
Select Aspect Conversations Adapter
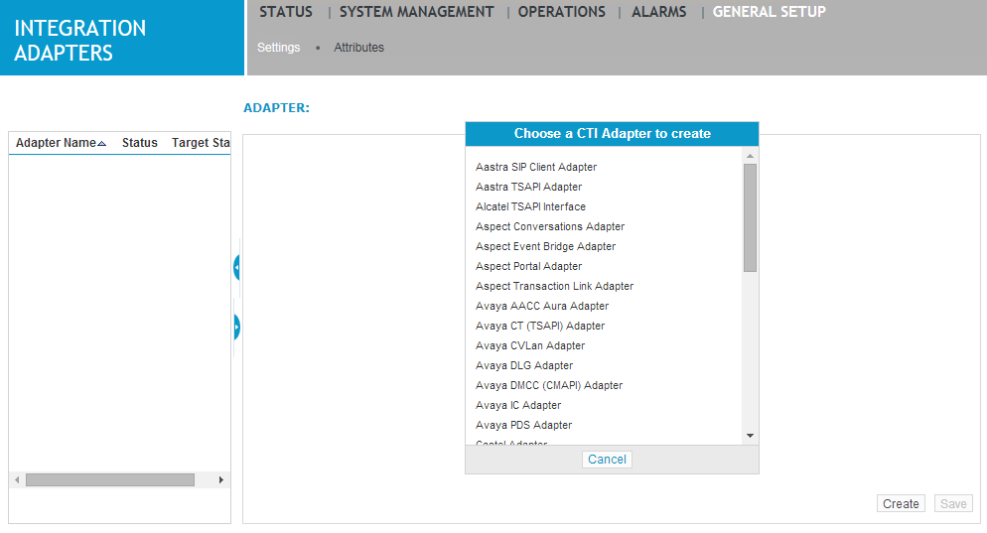550,226
